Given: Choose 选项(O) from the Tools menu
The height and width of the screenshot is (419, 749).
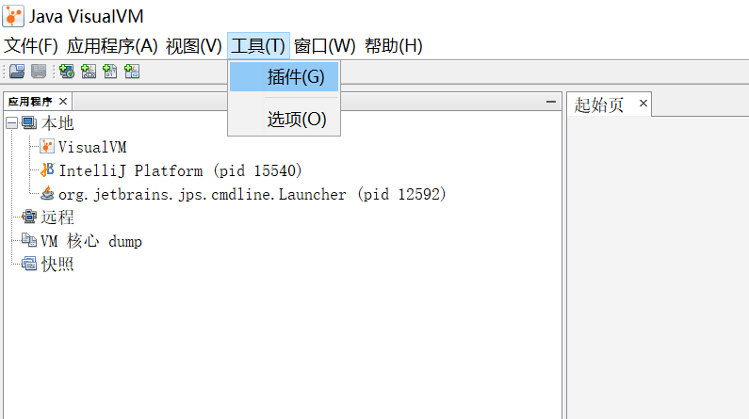Looking at the screenshot, I should coord(296,119).
